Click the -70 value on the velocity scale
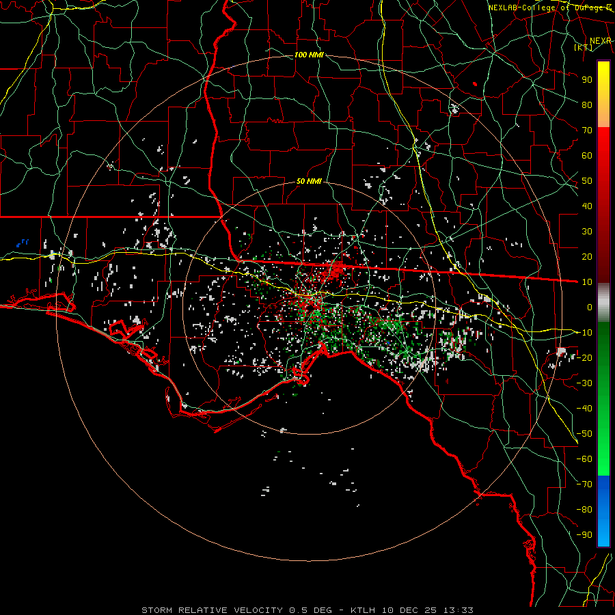Viewport: 615px width, 615px height. tap(584, 484)
